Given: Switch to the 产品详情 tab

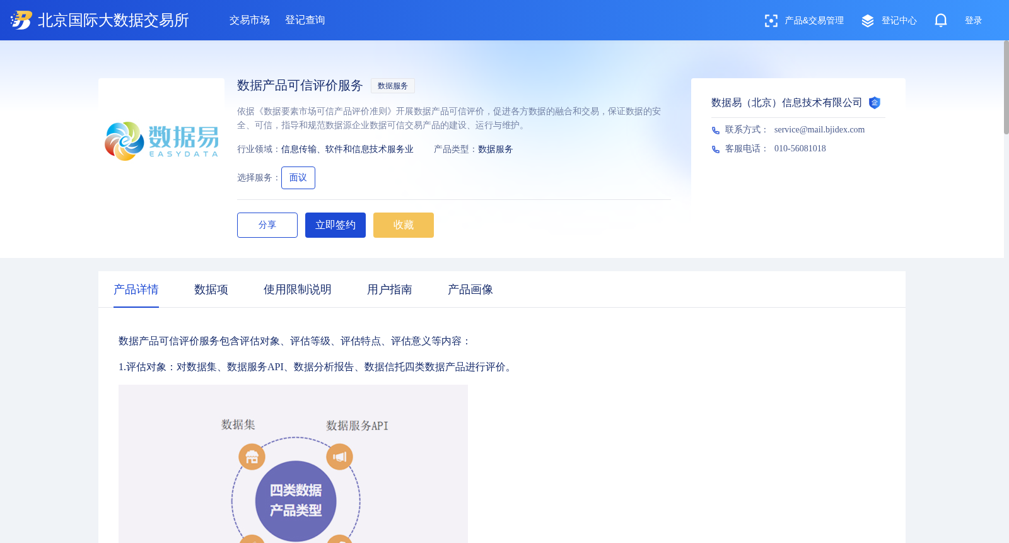Looking at the screenshot, I should tap(136, 289).
